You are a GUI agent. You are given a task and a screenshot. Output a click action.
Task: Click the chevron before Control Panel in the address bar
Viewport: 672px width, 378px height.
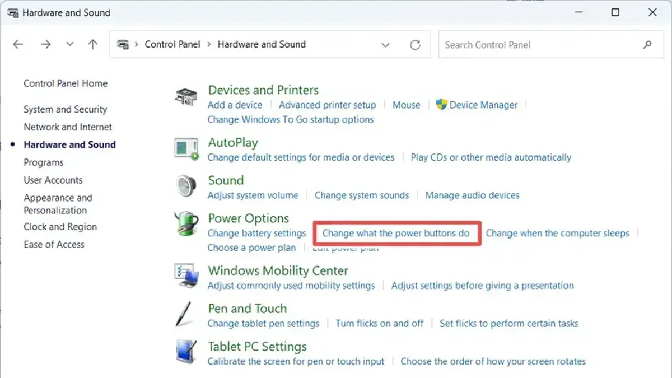136,44
